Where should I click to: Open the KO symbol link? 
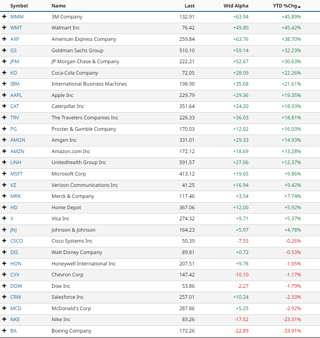[x=14, y=73]
